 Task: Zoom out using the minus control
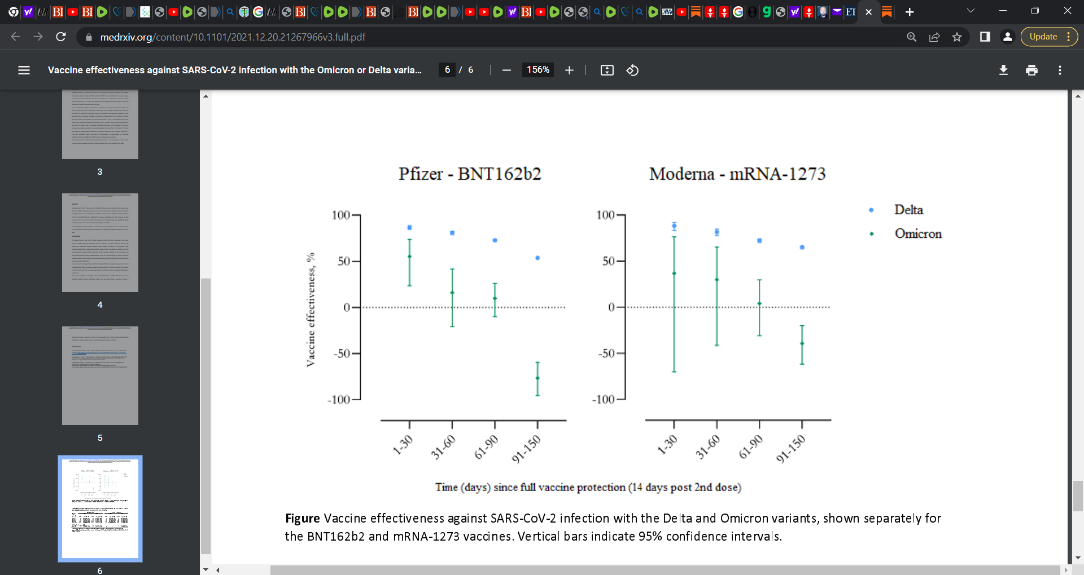point(506,70)
